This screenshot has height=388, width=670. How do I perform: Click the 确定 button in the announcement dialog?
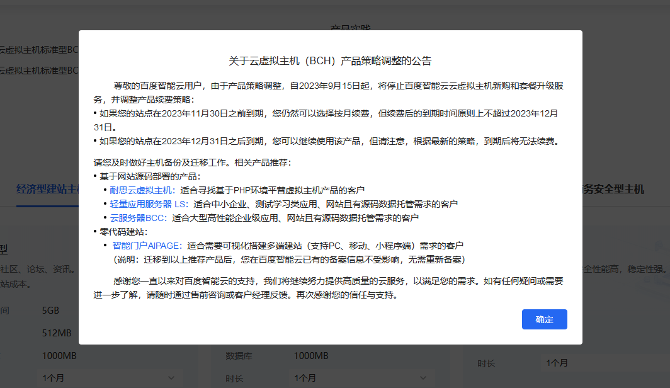pos(544,319)
